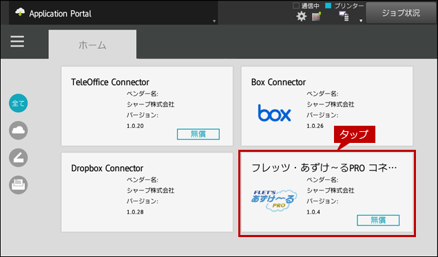
Task: Filter apps by printer category icon
Action: click(x=18, y=185)
